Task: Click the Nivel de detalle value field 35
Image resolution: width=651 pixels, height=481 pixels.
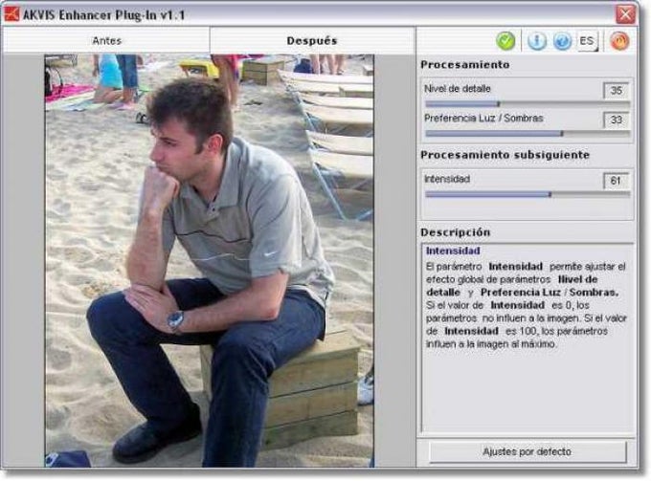Action: tap(616, 91)
